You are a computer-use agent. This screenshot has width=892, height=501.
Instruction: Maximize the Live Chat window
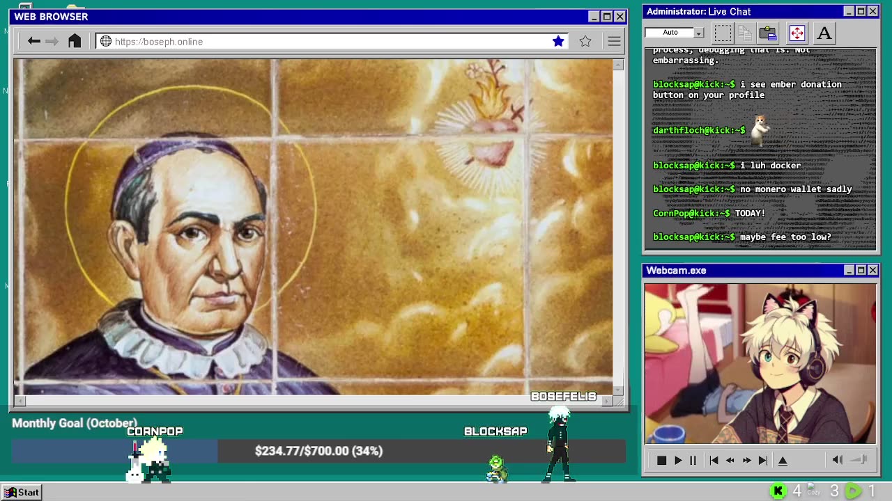click(x=861, y=11)
